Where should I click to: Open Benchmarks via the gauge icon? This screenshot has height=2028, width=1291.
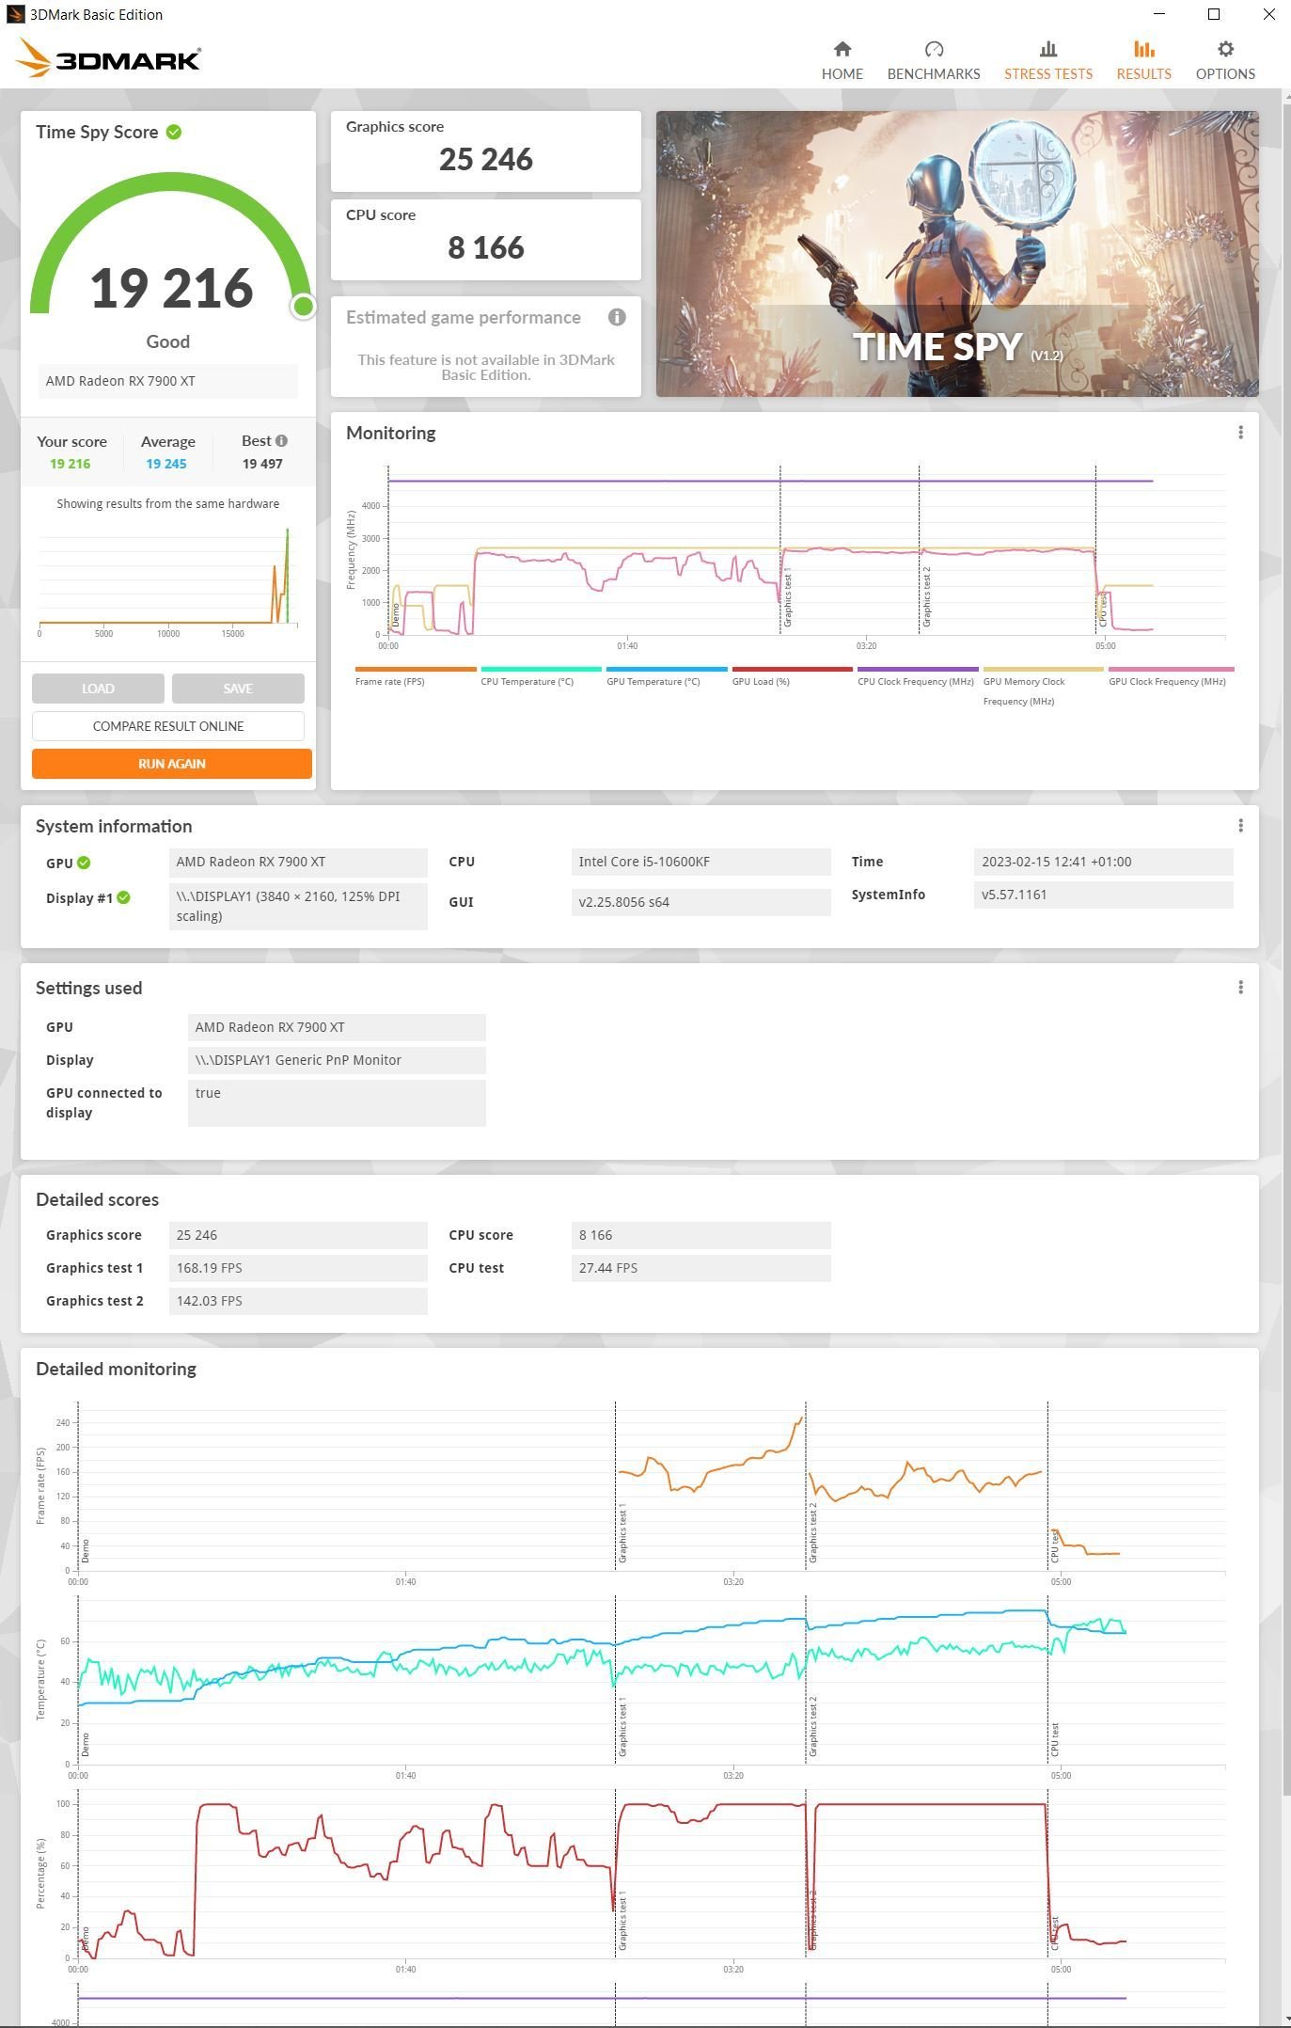point(933,49)
